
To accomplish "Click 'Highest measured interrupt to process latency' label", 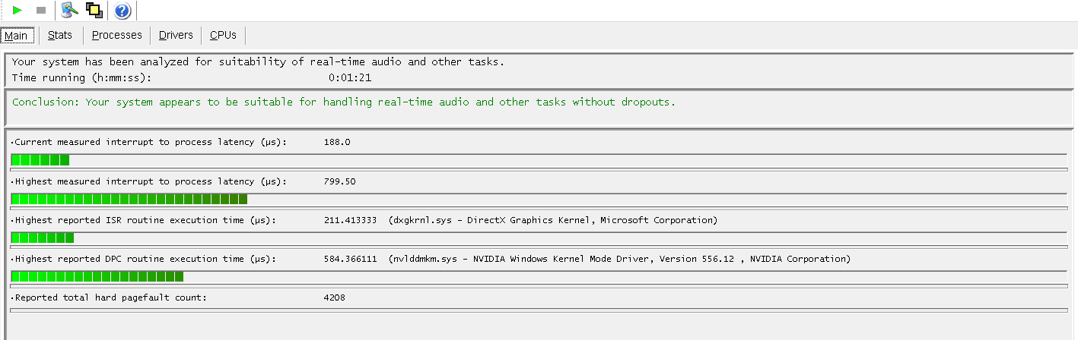I will click(150, 181).
